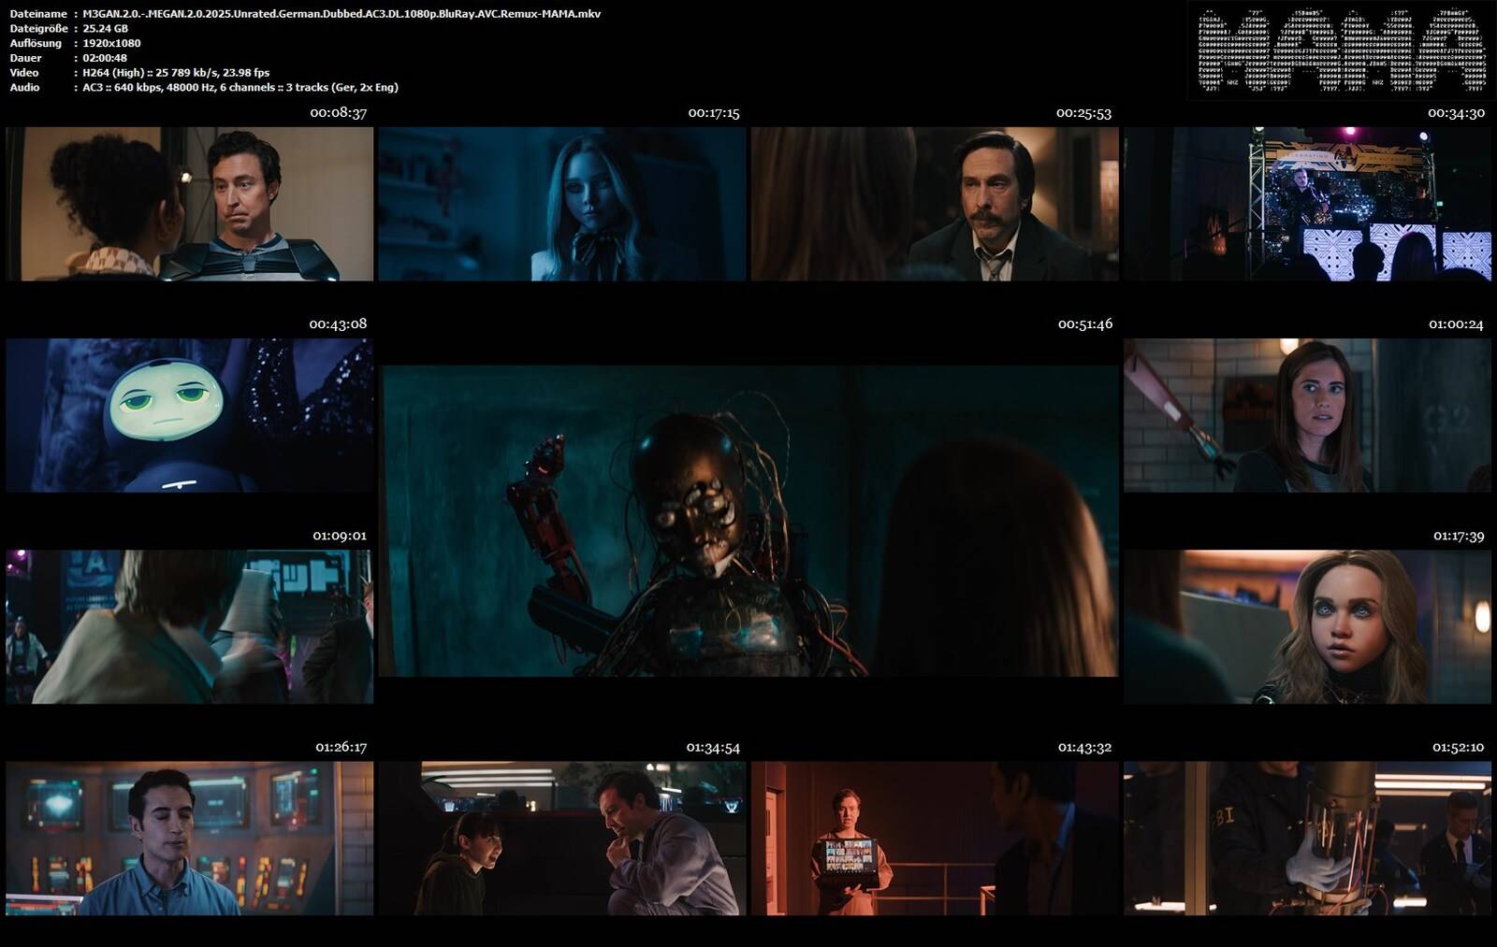Click the H264 video codec info line
Screen dimensions: 1497x947
176,72
